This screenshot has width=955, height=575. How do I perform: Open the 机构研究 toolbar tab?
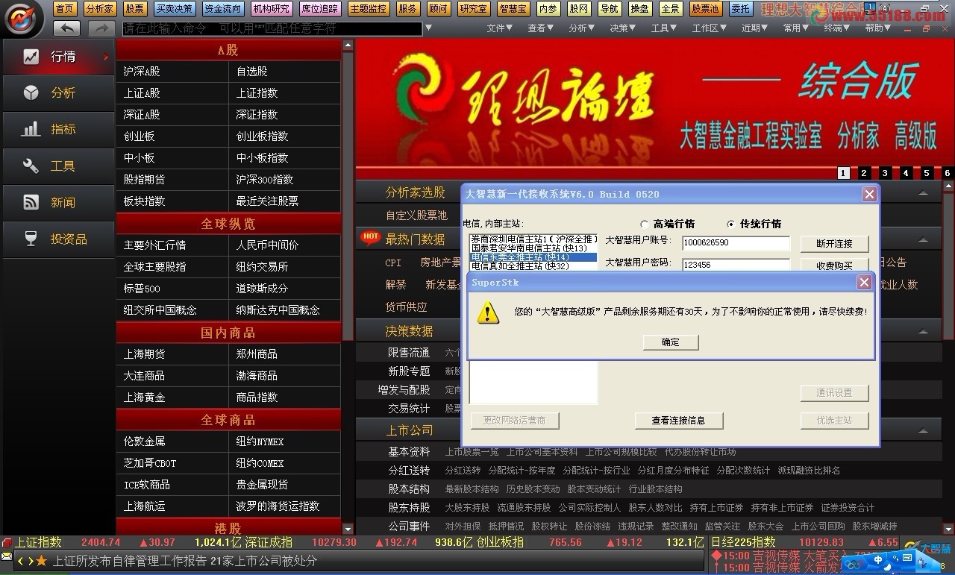[x=271, y=9]
